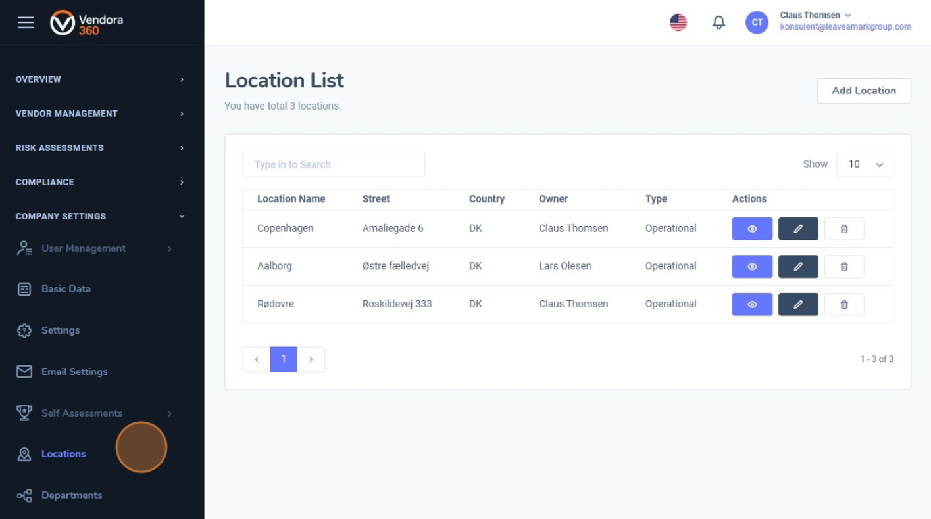
Task: Click the Type in to Search field
Action: coord(334,164)
